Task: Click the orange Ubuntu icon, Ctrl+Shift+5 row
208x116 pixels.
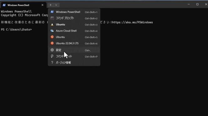Action: [52, 37]
